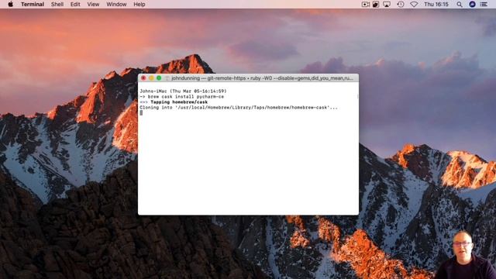Click the dark square icon beside the camera icon
496x279 pixels.
pos(376,4)
